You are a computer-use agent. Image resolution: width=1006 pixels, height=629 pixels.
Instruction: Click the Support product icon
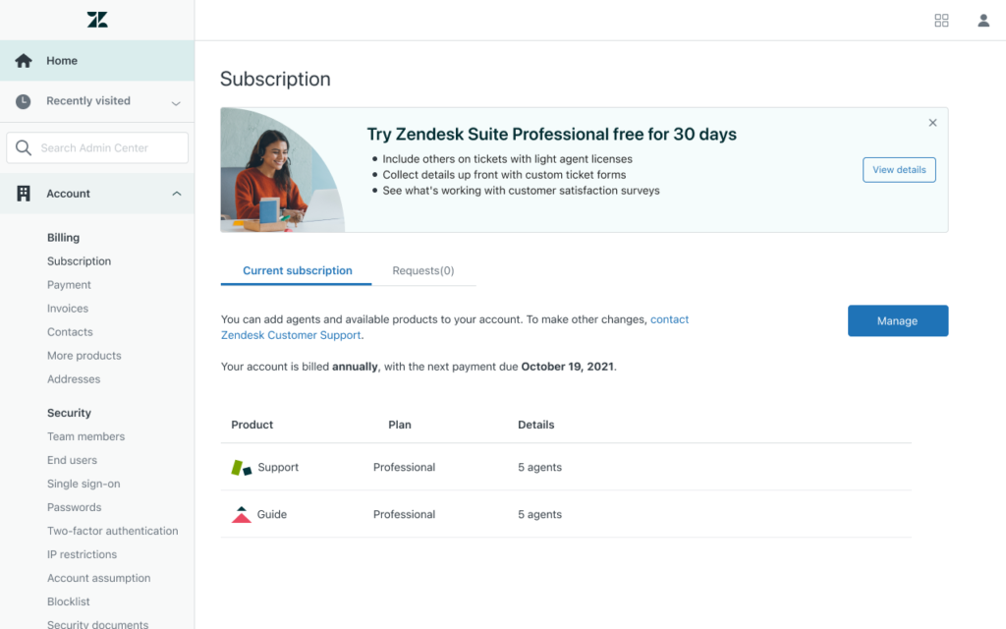241,468
